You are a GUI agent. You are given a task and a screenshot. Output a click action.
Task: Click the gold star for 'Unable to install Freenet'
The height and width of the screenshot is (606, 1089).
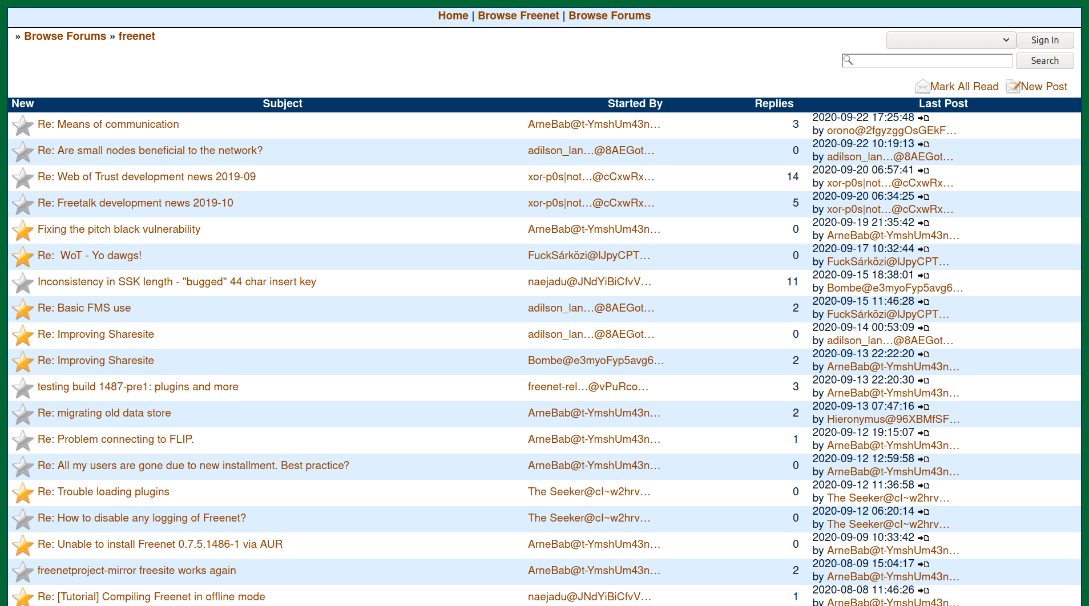[x=23, y=546]
